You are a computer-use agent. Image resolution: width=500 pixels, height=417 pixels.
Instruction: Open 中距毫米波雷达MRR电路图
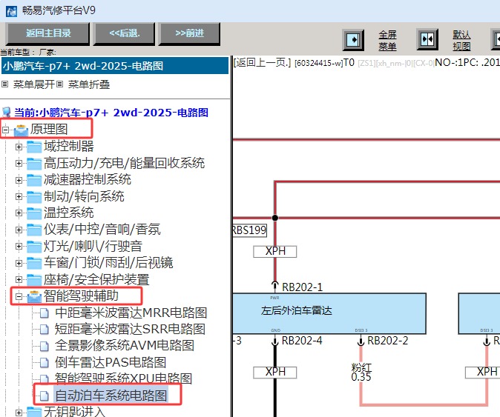(x=131, y=313)
